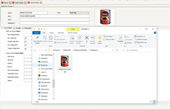The image size is (170, 110).
Task: Select the highlighted Resimler folder
Action: coord(44,65)
